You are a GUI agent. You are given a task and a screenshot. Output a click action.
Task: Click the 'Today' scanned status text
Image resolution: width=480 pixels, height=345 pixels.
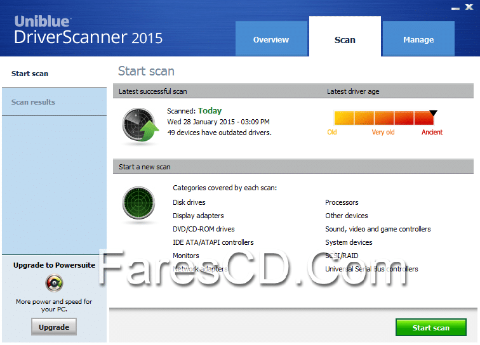tap(210, 111)
